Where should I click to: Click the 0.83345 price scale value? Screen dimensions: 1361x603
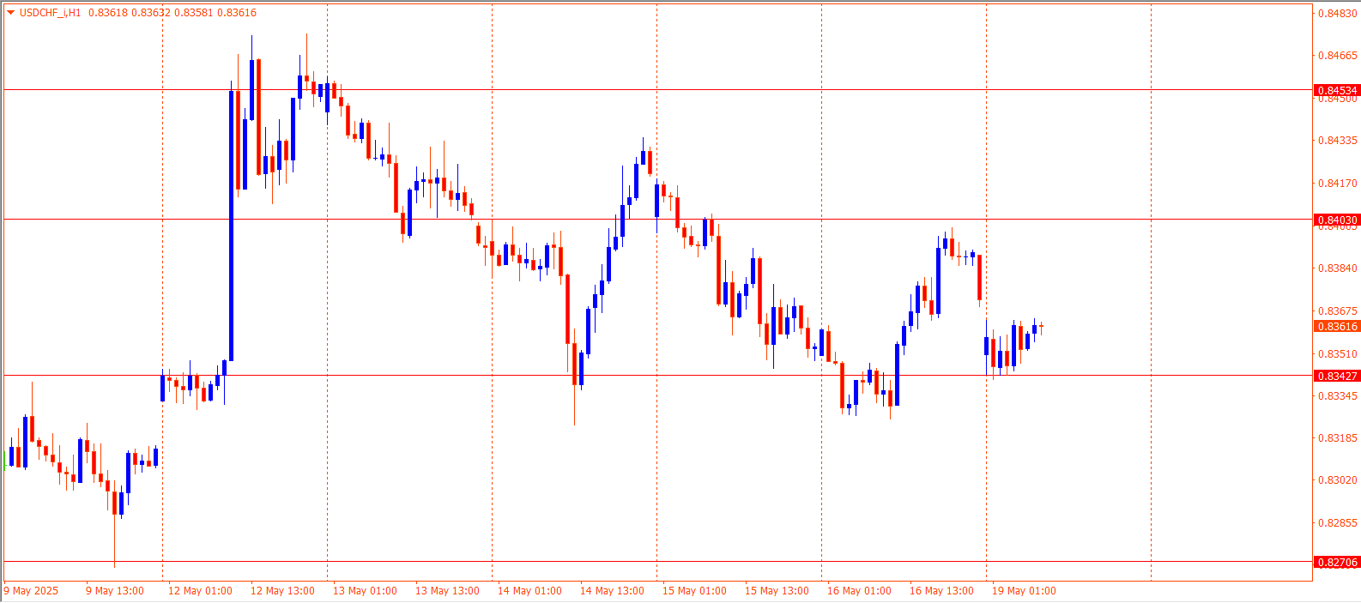point(1338,396)
